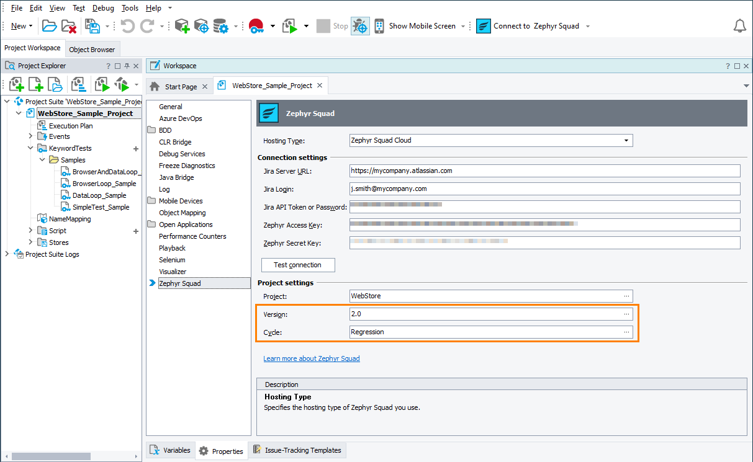Switch to the Object Browser tab

tap(92, 48)
